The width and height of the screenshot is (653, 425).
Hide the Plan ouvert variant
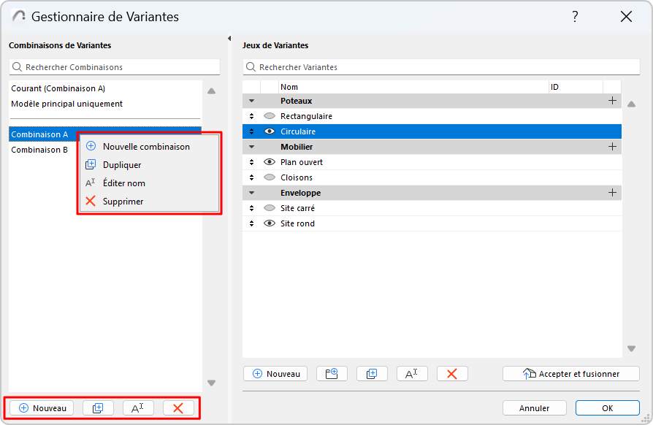pos(270,162)
